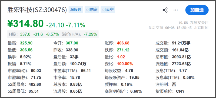Click the H股 percent change -8.57%
216x98 pixels.
52,34
